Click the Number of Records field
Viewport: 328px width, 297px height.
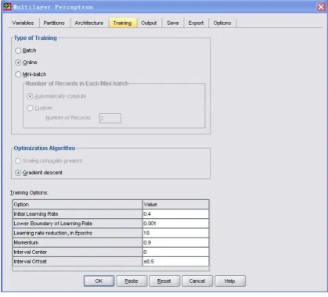click(110, 118)
